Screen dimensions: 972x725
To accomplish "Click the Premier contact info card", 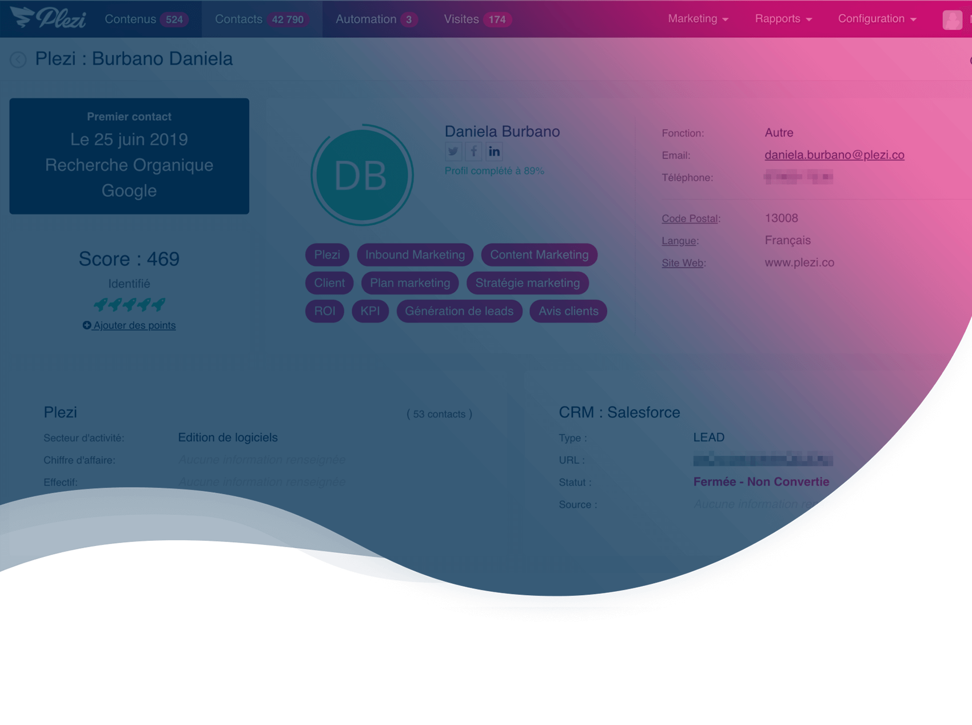I will click(x=129, y=156).
